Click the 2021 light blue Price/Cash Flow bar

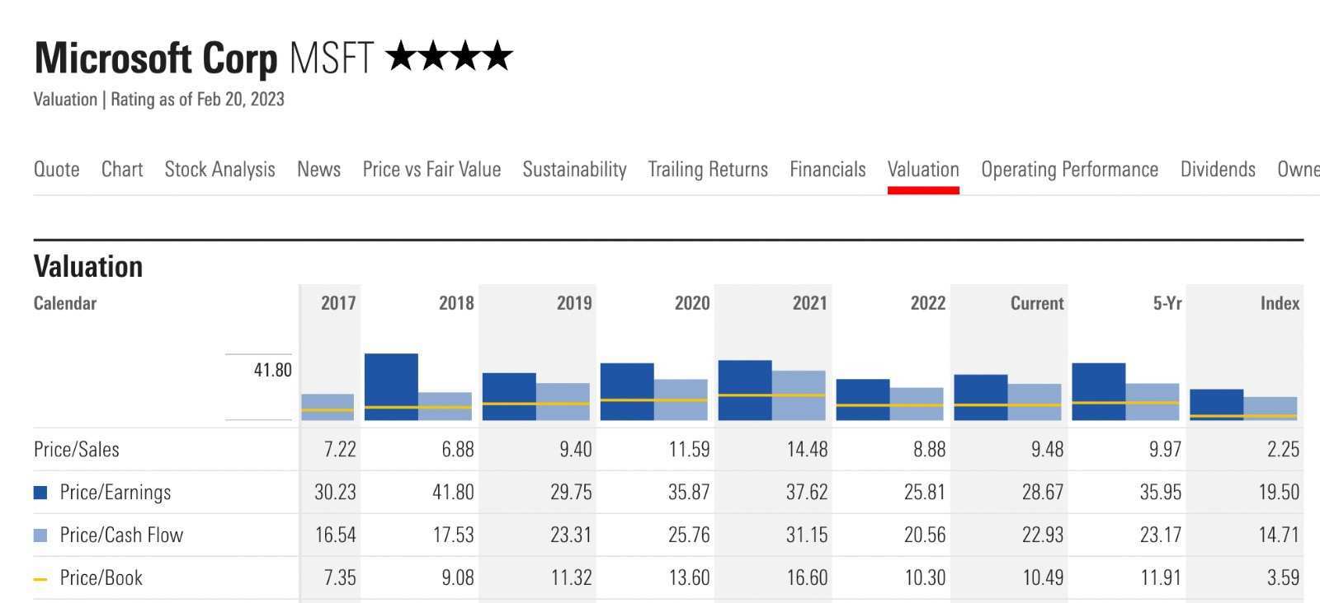799,395
